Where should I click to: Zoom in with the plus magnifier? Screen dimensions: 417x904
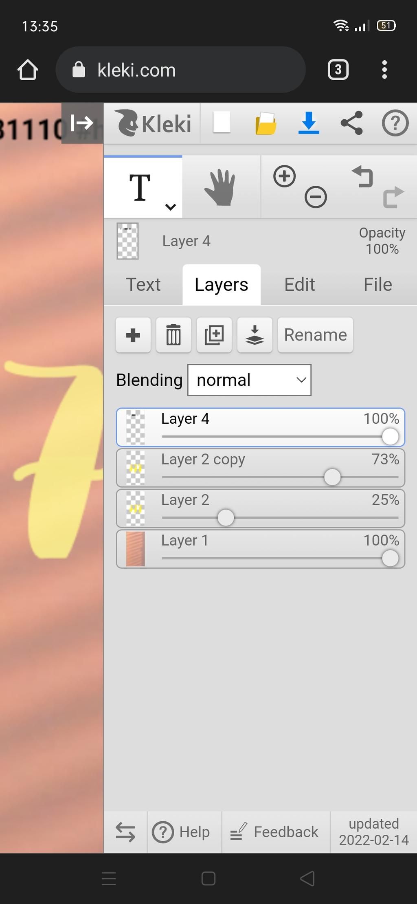(x=284, y=176)
